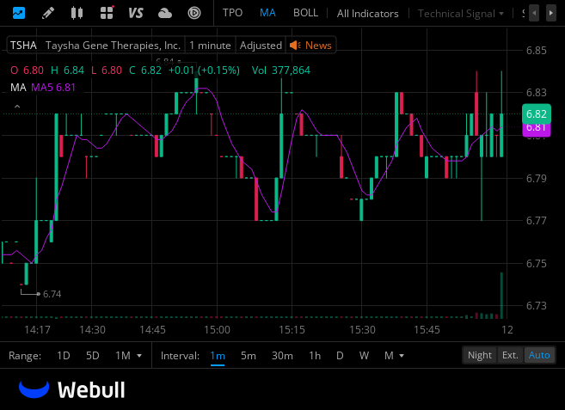
Task: Click the 6.85 price axis label
Action: click(x=536, y=51)
